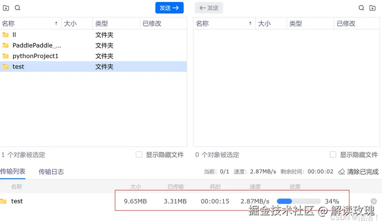Click the folder icon of the transfer test row

4,201
